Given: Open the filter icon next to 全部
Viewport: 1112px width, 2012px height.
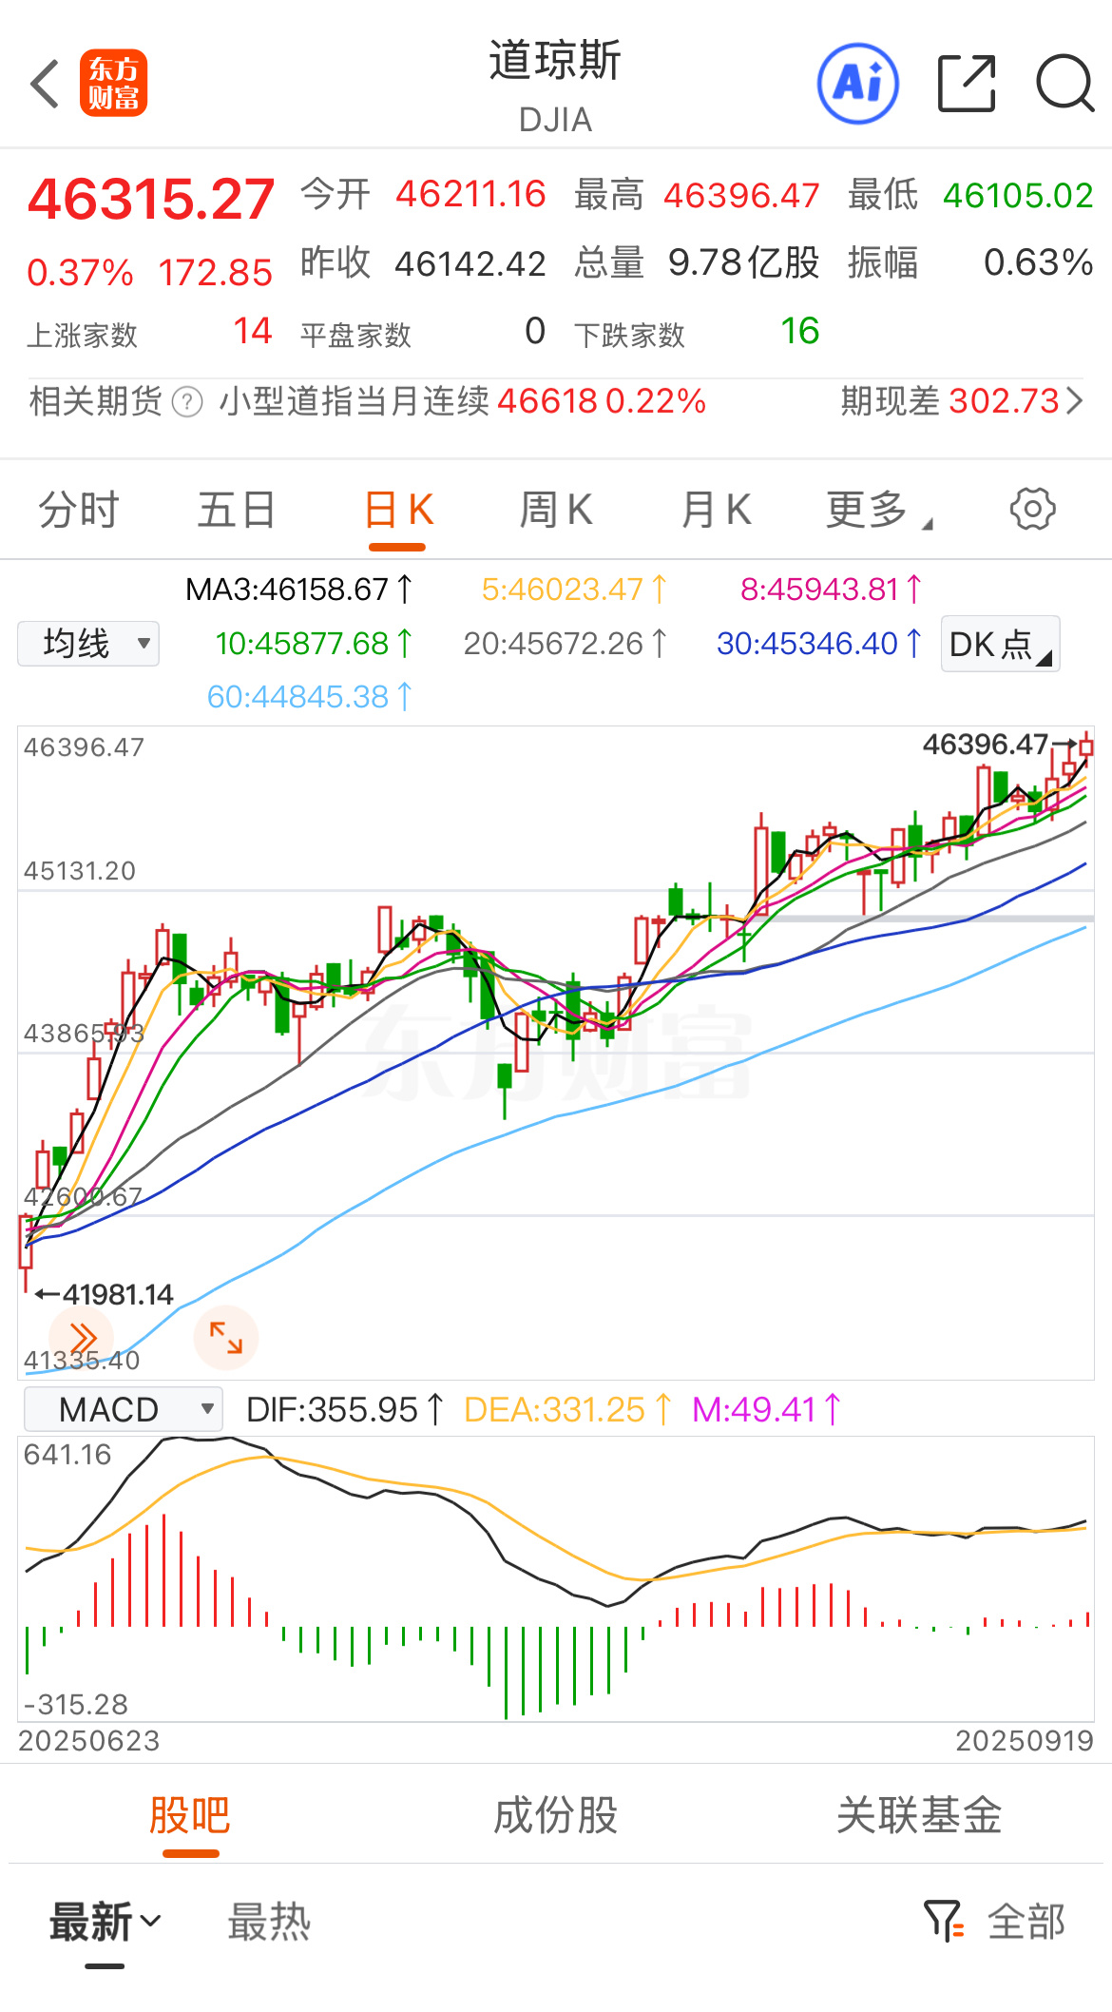Looking at the screenshot, I should 944,1921.
